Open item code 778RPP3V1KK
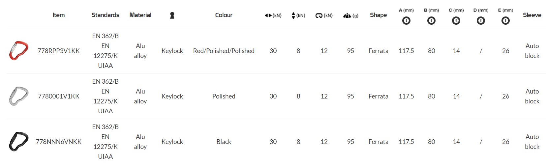Image resolution: width=546 pixels, height=167 pixels. pyautogui.click(x=59, y=51)
